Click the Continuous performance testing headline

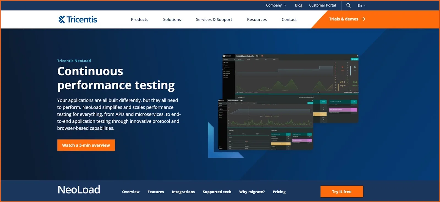click(x=116, y=78)
